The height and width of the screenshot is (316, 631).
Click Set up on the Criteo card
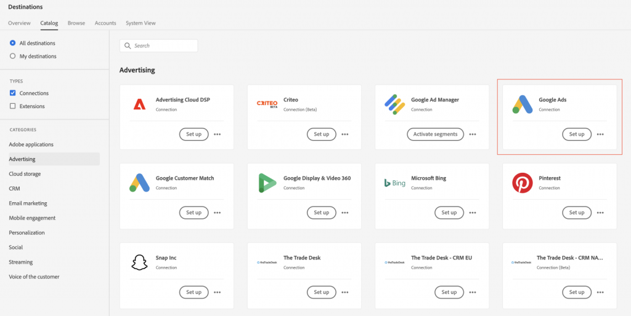pyautogui.click(x=322, y=134)
